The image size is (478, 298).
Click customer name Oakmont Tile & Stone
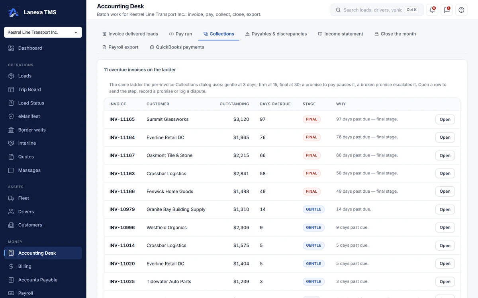pyautogui.click(x=169, y=155)
